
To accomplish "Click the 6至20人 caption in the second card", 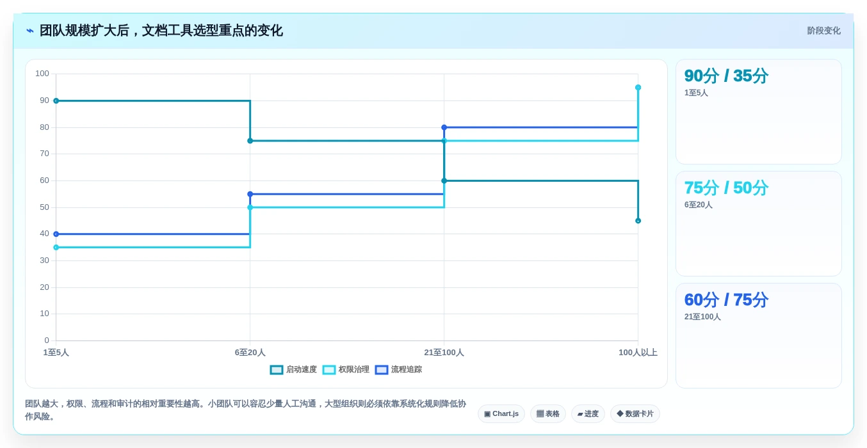I will 699,205.
